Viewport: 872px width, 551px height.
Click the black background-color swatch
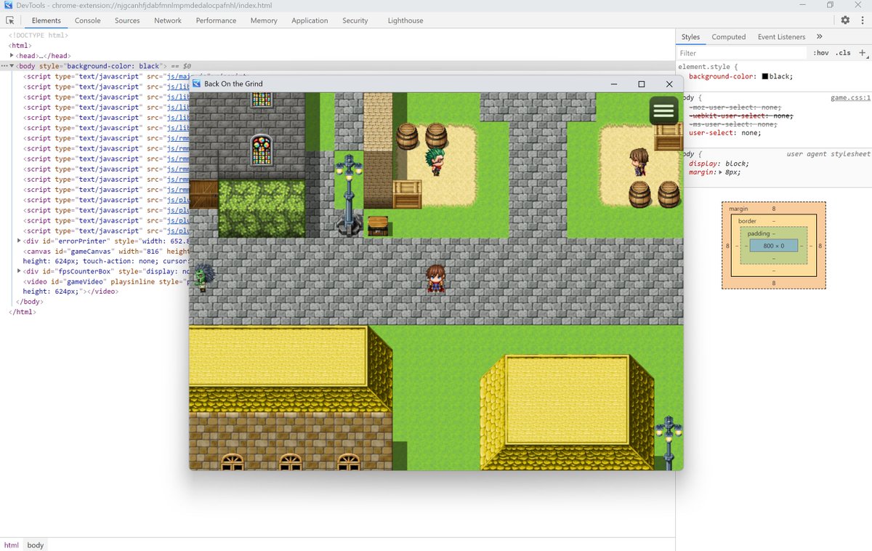coord(765,76)
